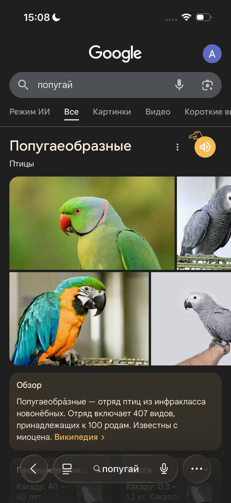The height and width of the screenshot is (503, 231).
Task: Tap the microphone in bottom address bar
Action: (x=164, y=468)
